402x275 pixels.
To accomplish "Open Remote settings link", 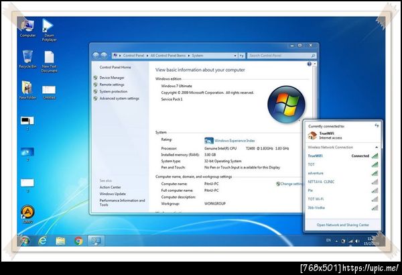I will click(x=112, y=85).
